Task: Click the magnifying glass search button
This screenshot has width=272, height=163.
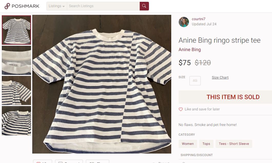Action: coord(144,6)
